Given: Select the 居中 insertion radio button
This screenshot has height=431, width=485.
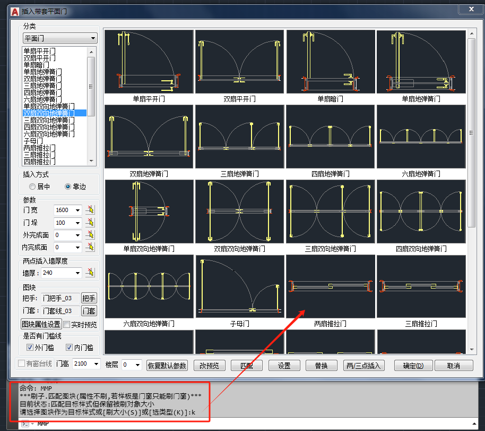Looking at the screenshot, I should coord(32,187).
